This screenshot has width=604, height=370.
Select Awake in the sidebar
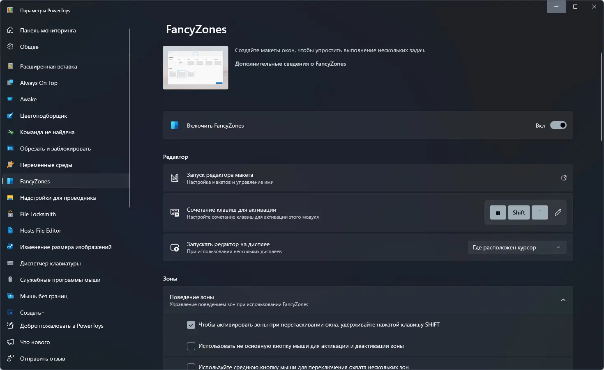pos(66,99)
